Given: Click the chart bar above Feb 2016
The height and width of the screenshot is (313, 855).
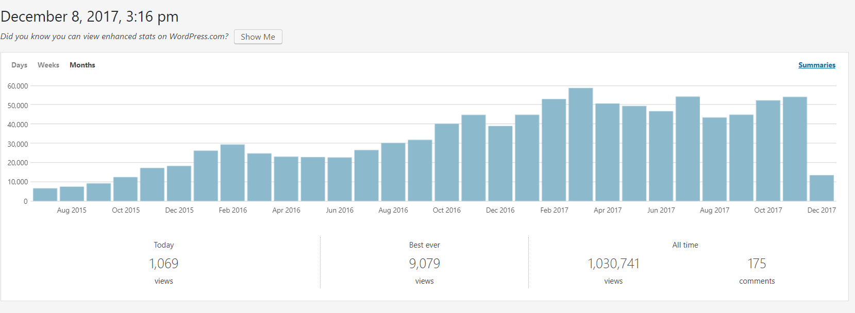Looking at the screenshot, I should point(232,172).
